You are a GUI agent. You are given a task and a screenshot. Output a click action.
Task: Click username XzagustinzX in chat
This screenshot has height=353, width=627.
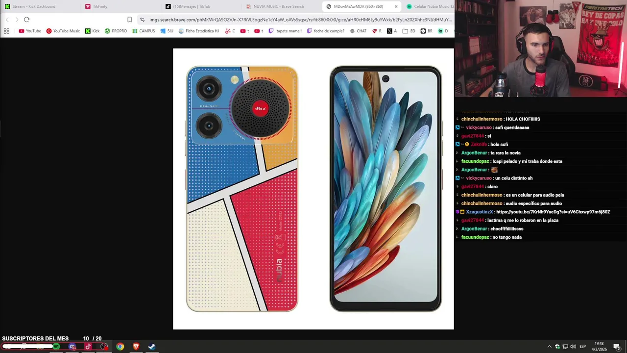(479, 212)
